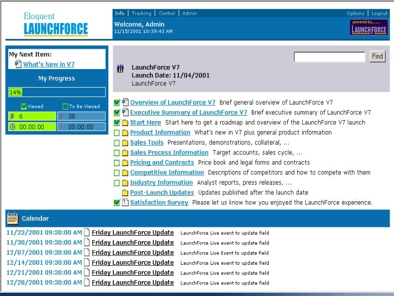Click the folder icon beside Product Information

(125, 133)
